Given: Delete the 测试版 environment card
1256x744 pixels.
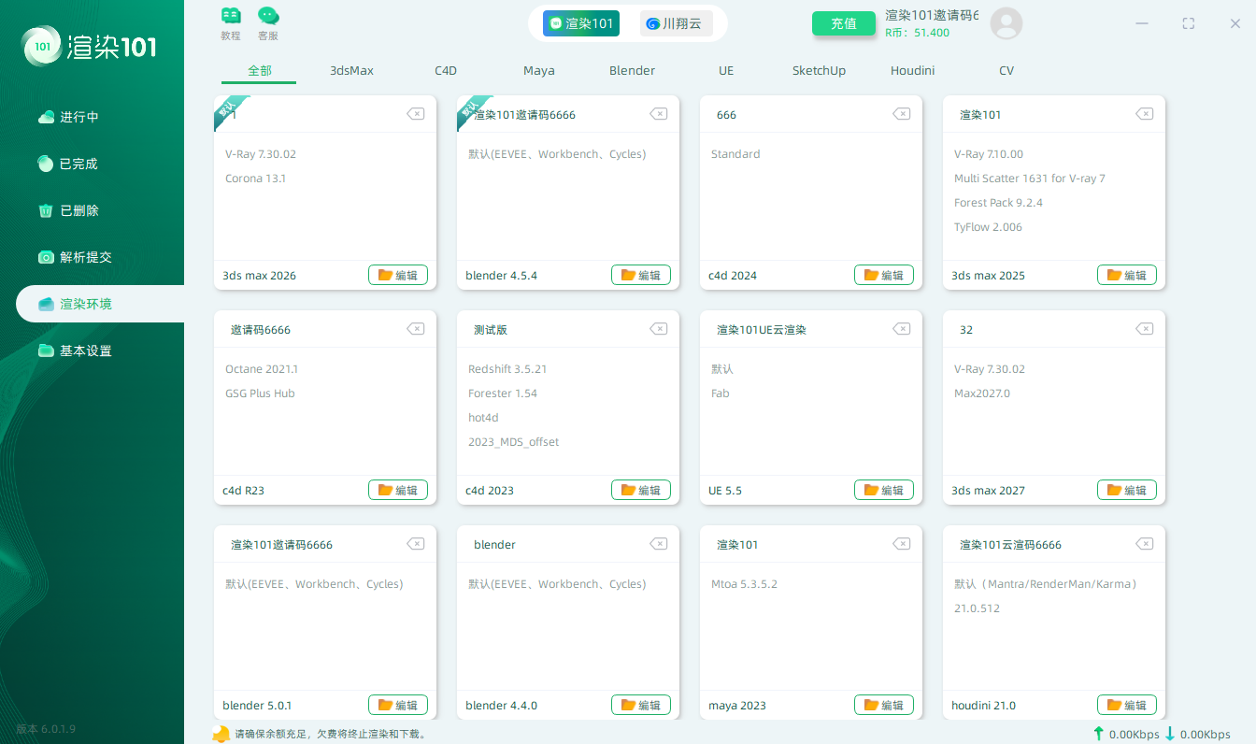Looking at the screenshot, I should pos(659,329).
